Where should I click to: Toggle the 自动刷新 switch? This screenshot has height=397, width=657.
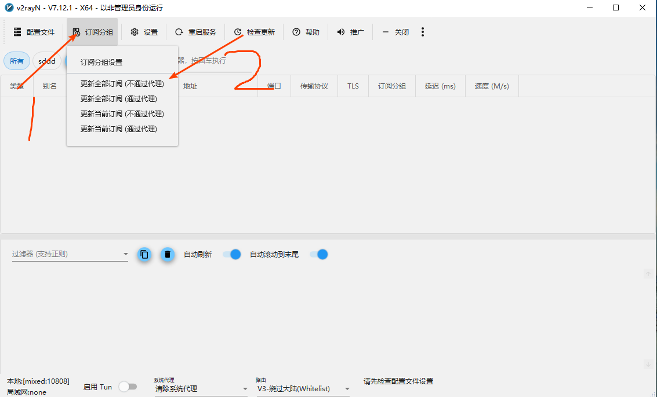coord(232,255)
